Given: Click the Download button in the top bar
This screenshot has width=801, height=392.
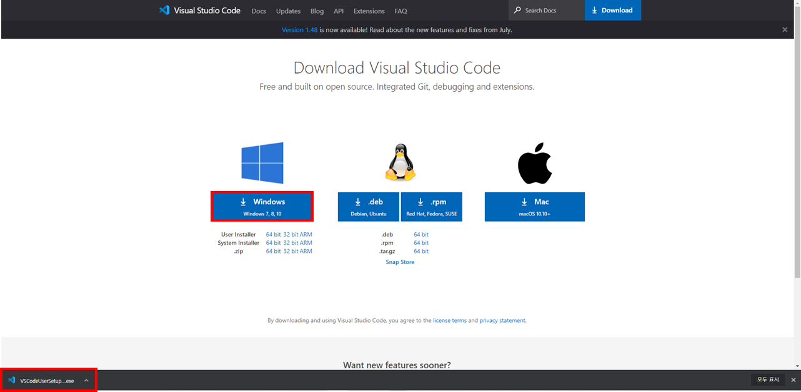Looking at the screenshot, I should coord(612,10).
